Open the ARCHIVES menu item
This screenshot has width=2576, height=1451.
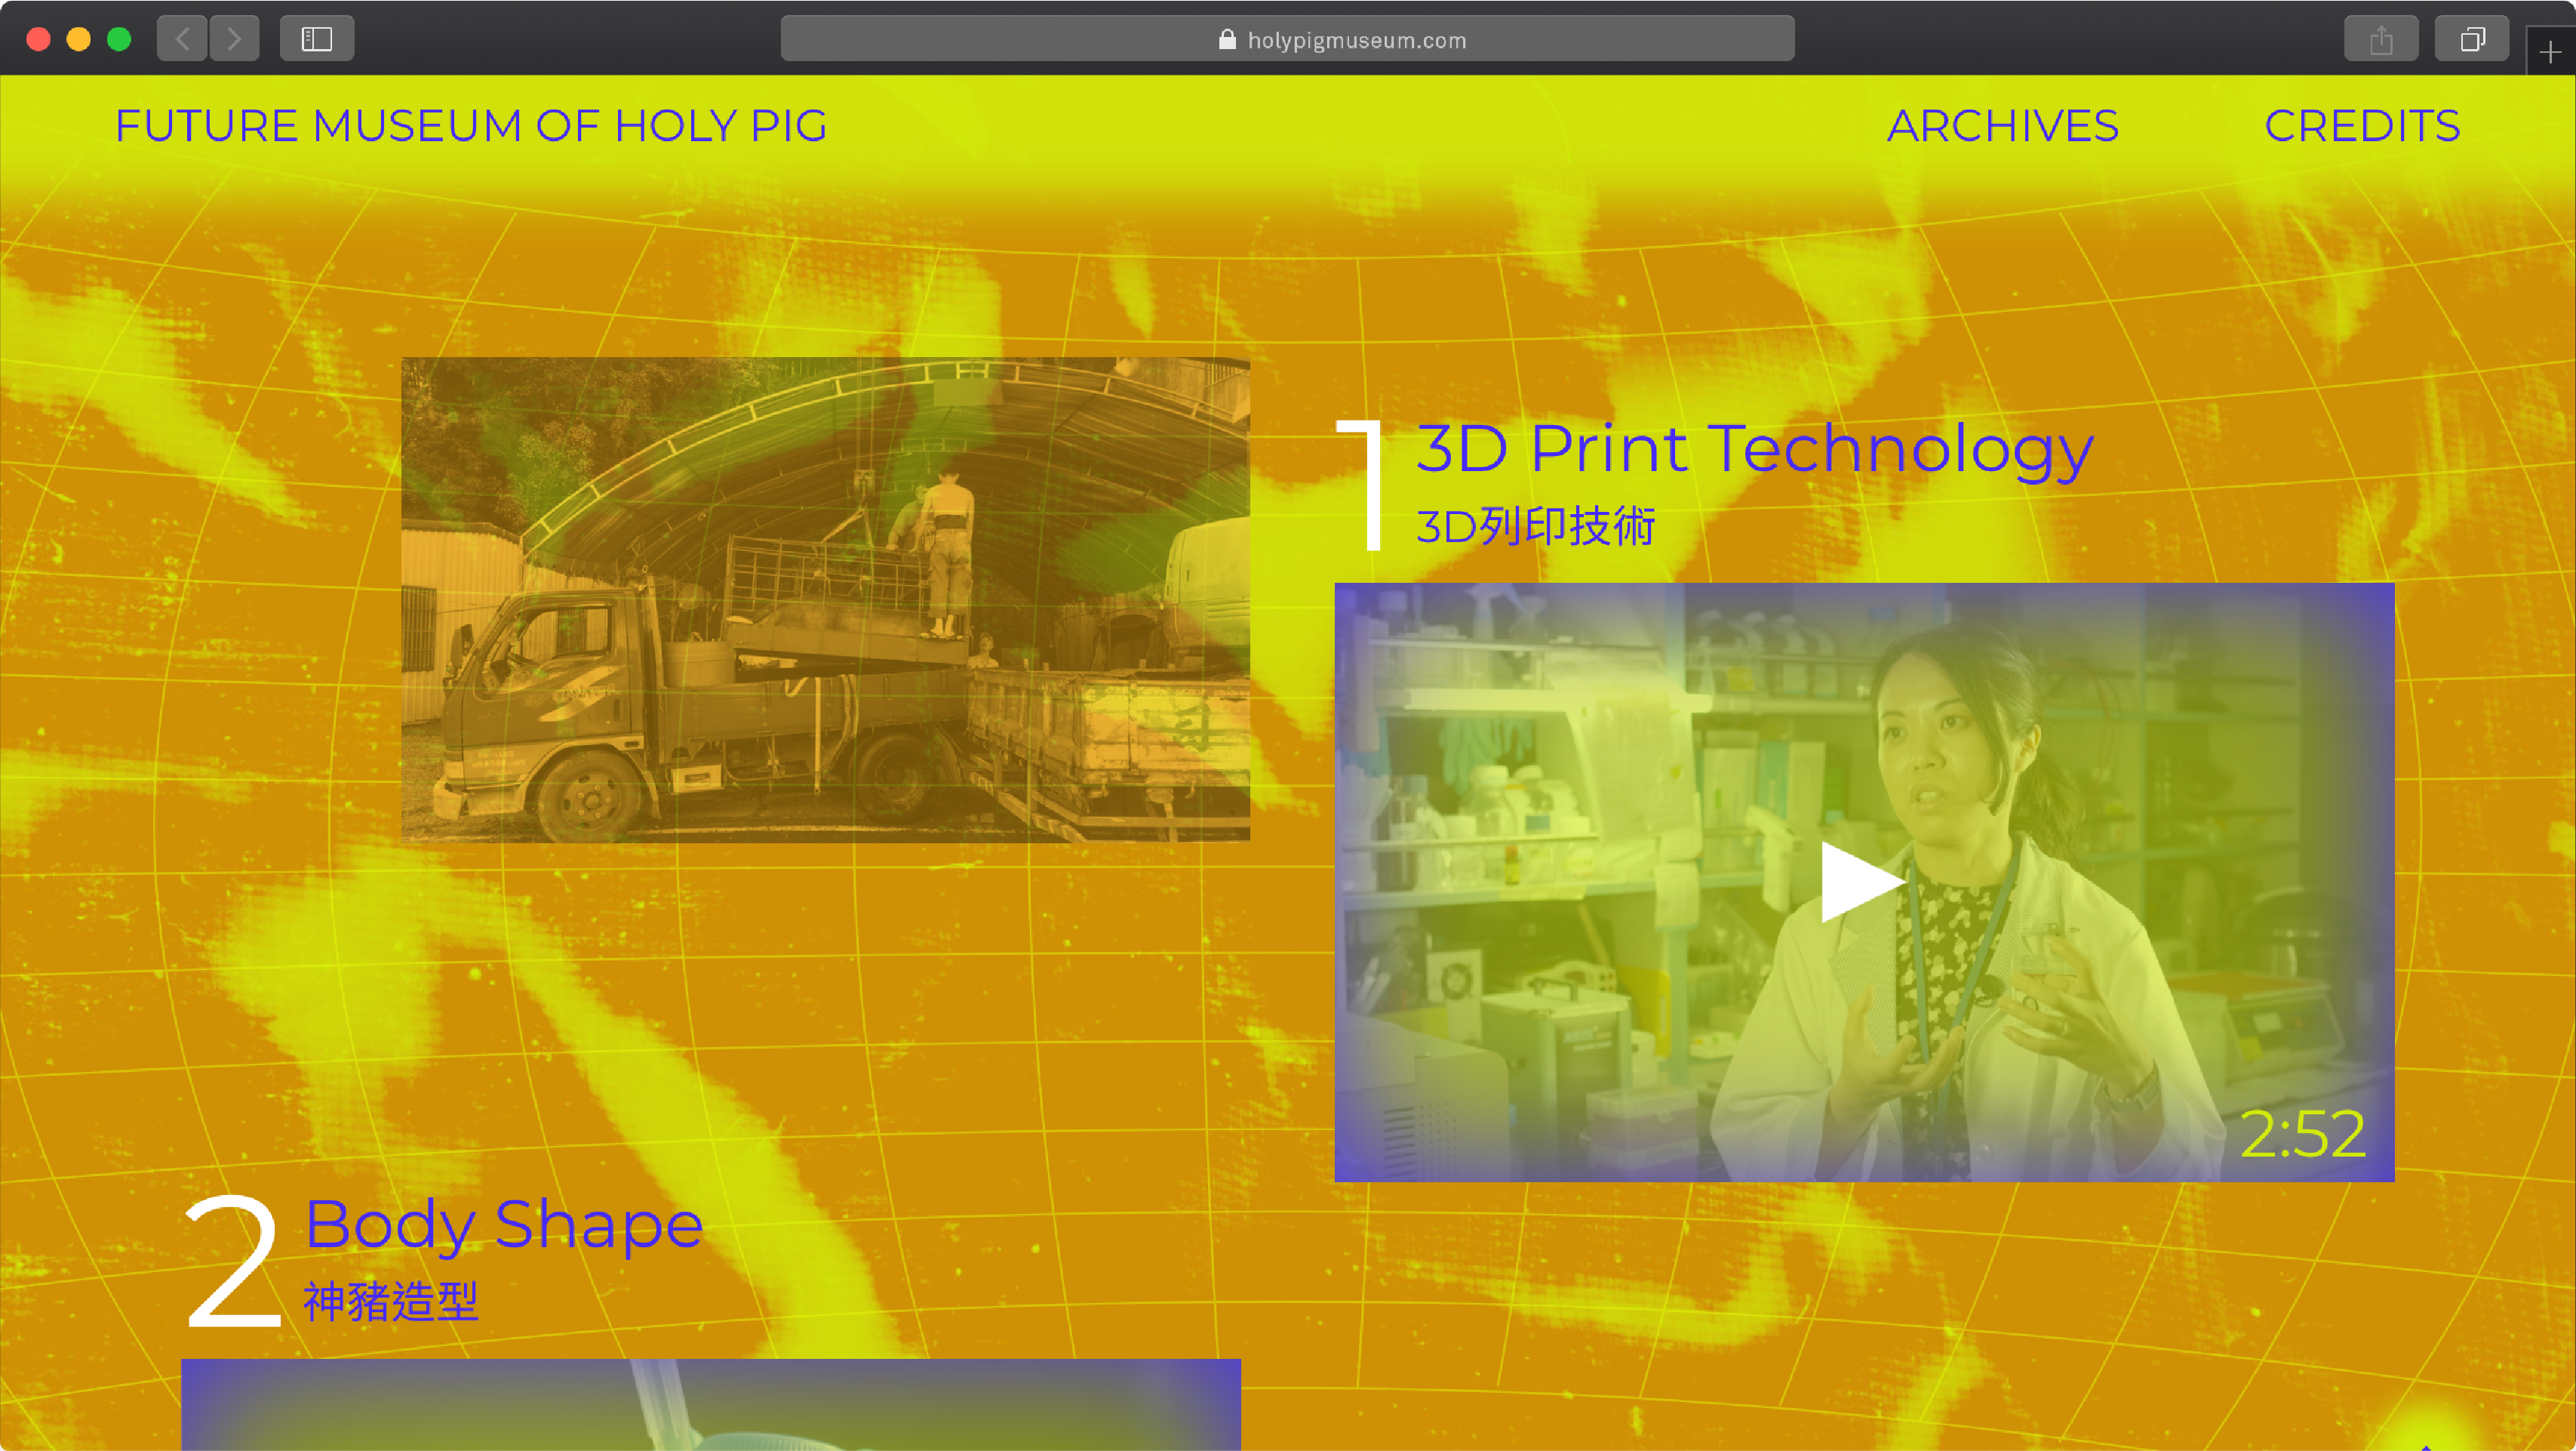click(2002, 126)
